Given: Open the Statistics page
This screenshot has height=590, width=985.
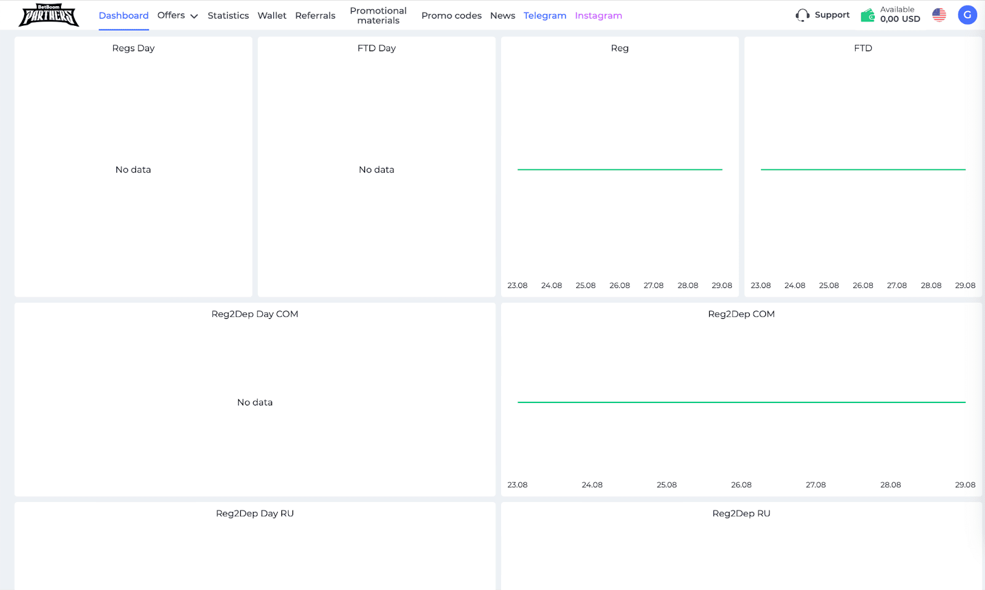Looking at the screenshot, I should (228, 15).
